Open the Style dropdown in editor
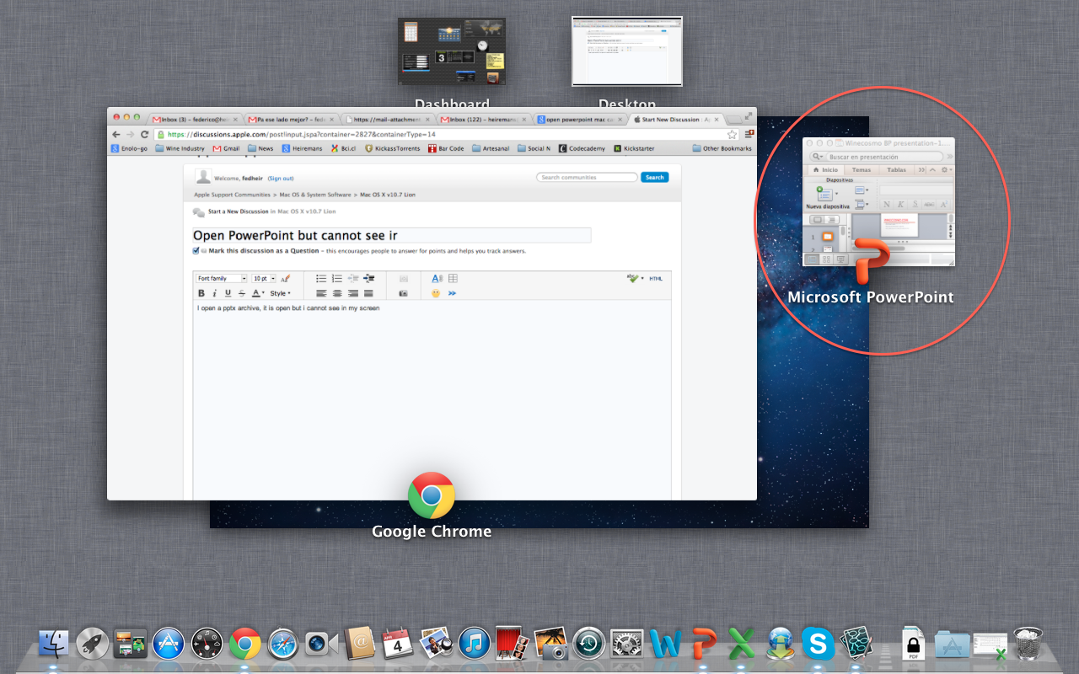This screenshot has width=1079, height=674. tap(280, 293)
